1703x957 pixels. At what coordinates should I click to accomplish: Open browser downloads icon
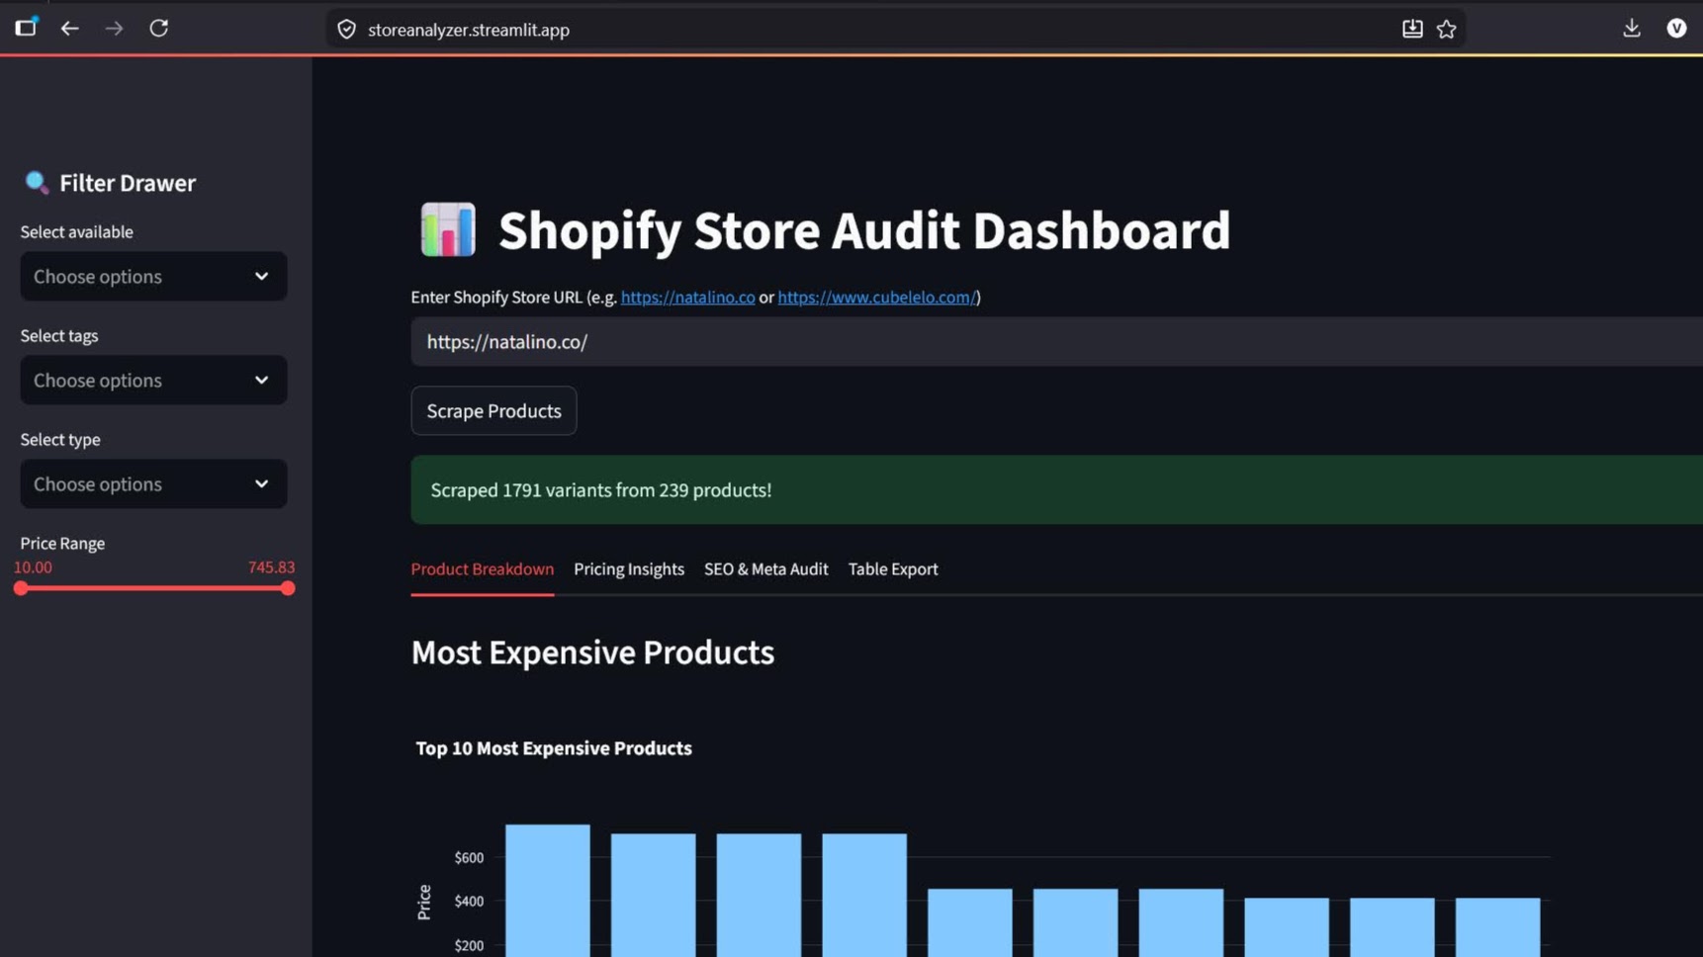[1632, 29]
